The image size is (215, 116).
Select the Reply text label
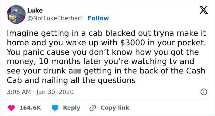click(x=72, y=108)
